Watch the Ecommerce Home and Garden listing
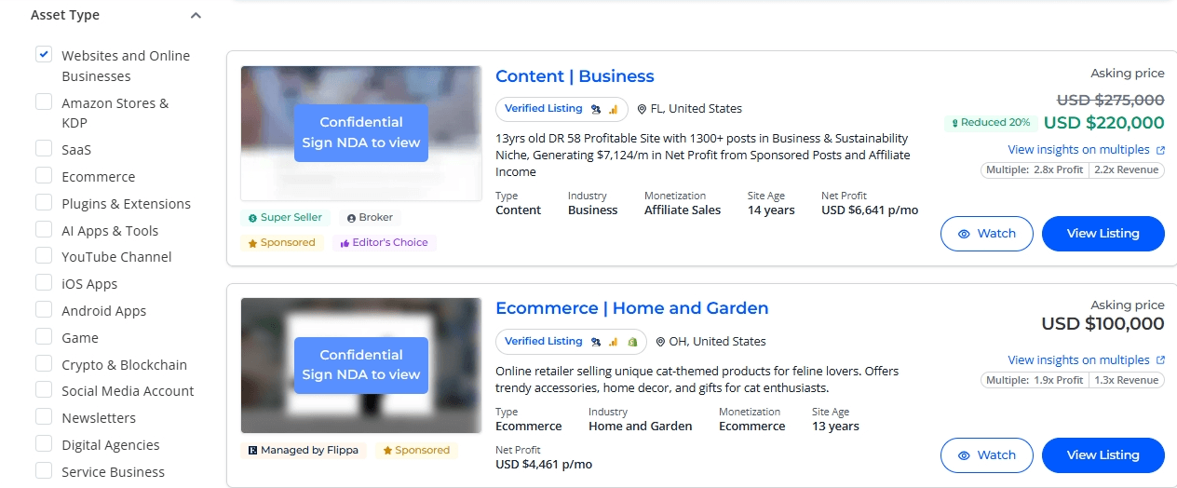Image resolution: width=1177 pixels, height=488 pixels. pyautogui.click(x=986, y=455)
